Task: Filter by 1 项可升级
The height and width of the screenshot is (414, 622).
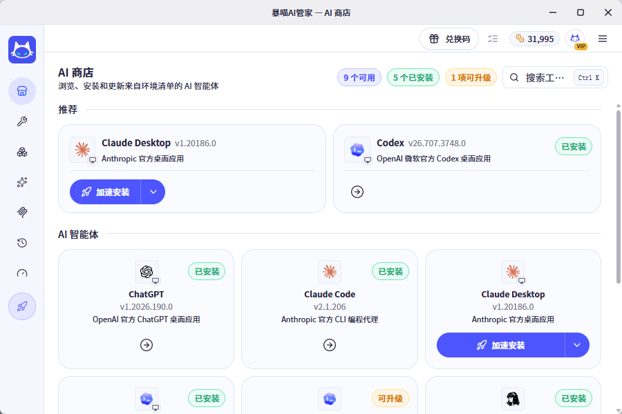Action: 471,78
